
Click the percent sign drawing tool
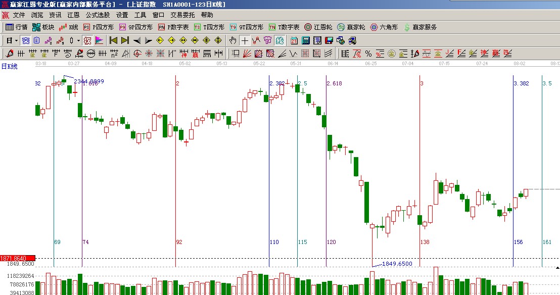[368, 54]
